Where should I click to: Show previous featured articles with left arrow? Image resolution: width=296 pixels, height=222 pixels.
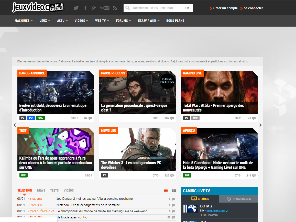[15, 125]
